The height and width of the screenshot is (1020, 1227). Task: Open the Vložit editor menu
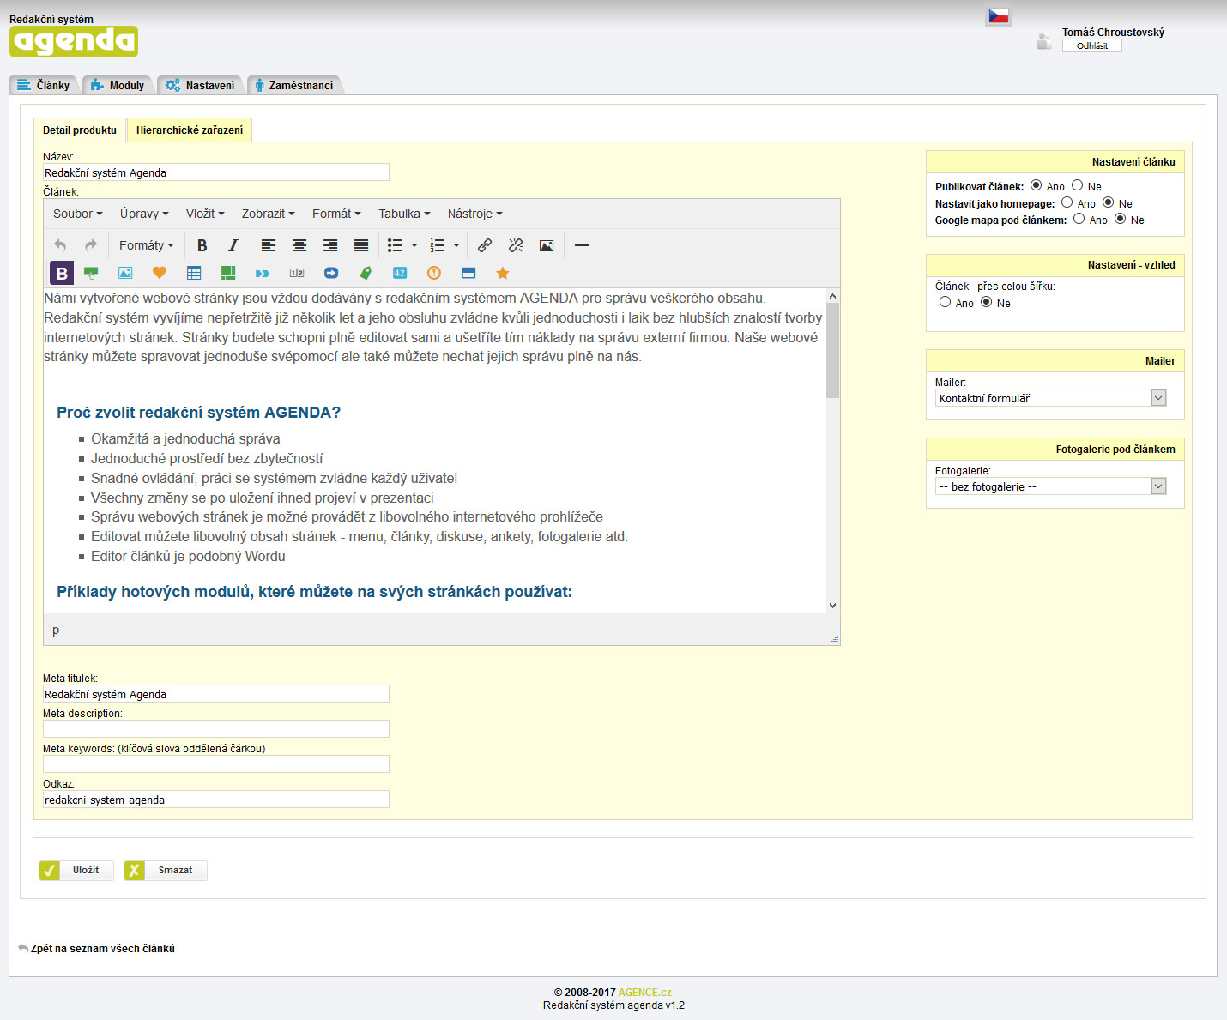click(205, 214)
